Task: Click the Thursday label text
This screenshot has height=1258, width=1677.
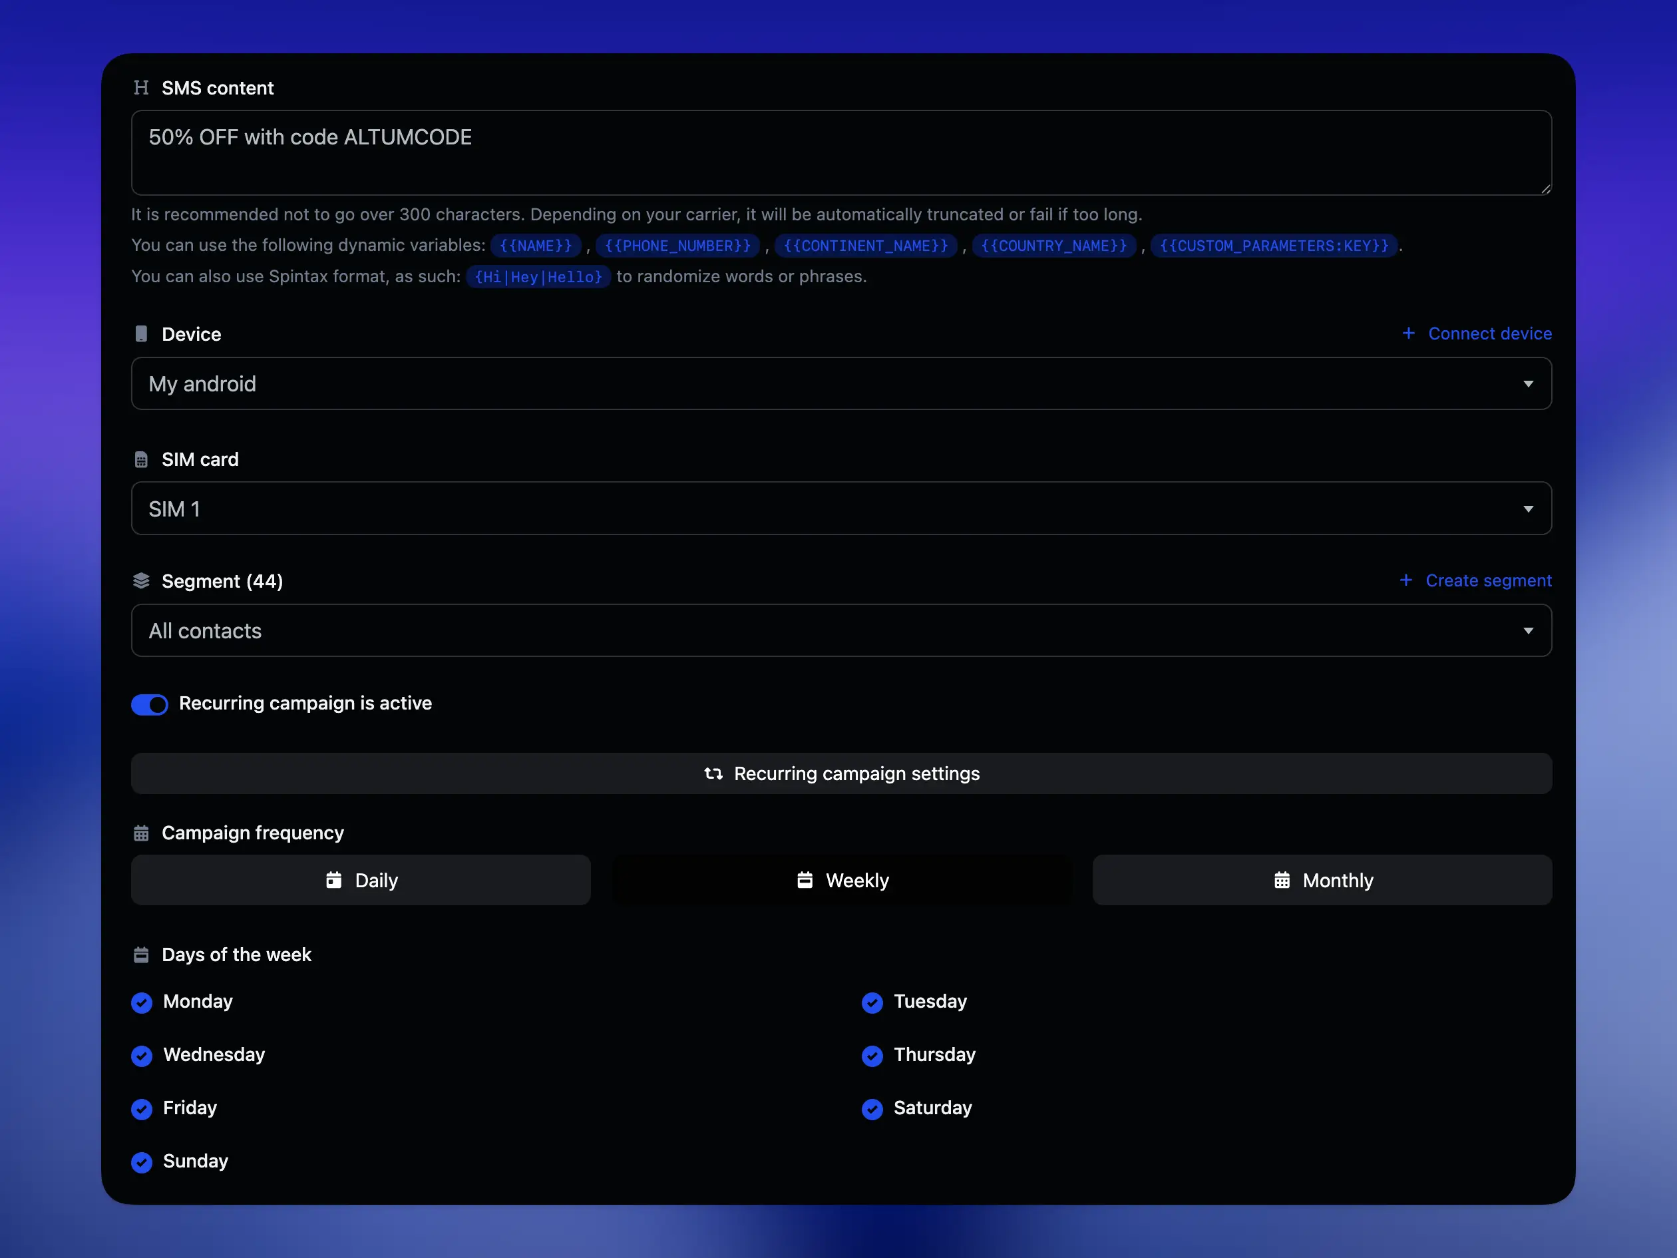Action: pyautogui.click(x=935, y=1055)
